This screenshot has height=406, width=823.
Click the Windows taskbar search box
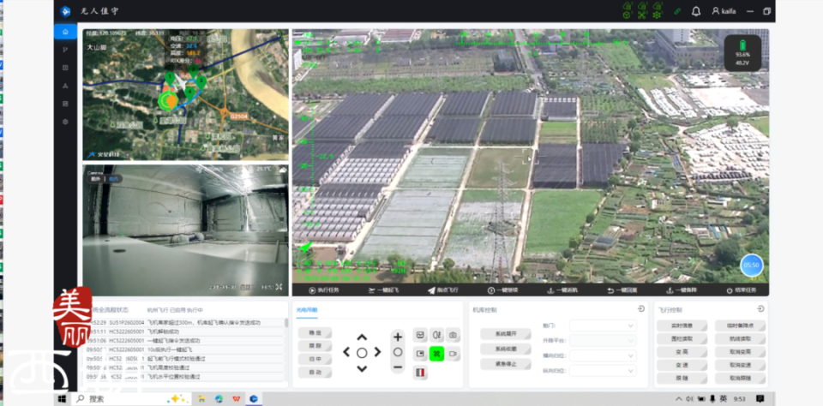130,399
